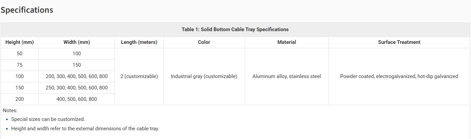The image size is (471, 139).
Task: Click the '400, 500, 600, 800' width cell
Action: click(76, 99)
